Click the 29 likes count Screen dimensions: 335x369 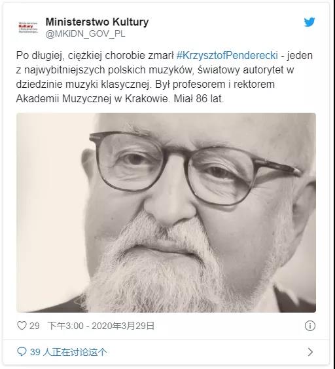[x=34, y=326]
